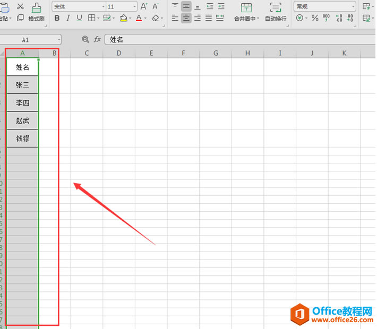Align text to bottom
377x329 pixels.
point(198,6)
